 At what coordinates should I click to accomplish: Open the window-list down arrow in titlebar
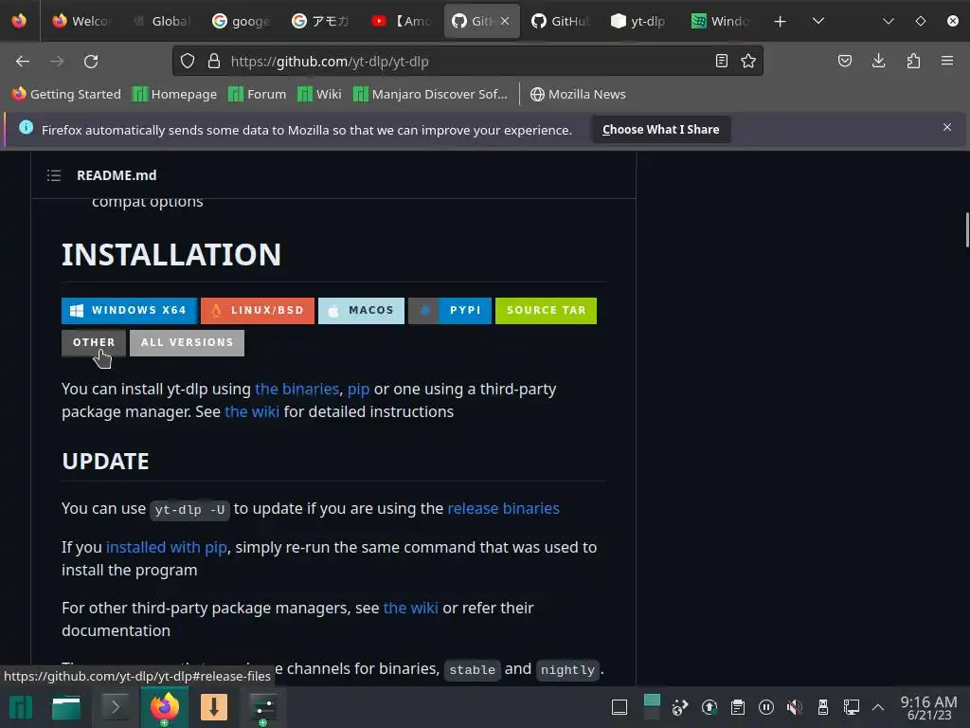(889, 22)
